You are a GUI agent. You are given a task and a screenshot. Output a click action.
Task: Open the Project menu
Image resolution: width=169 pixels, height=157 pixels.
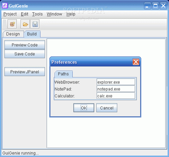tap(10, 14)
